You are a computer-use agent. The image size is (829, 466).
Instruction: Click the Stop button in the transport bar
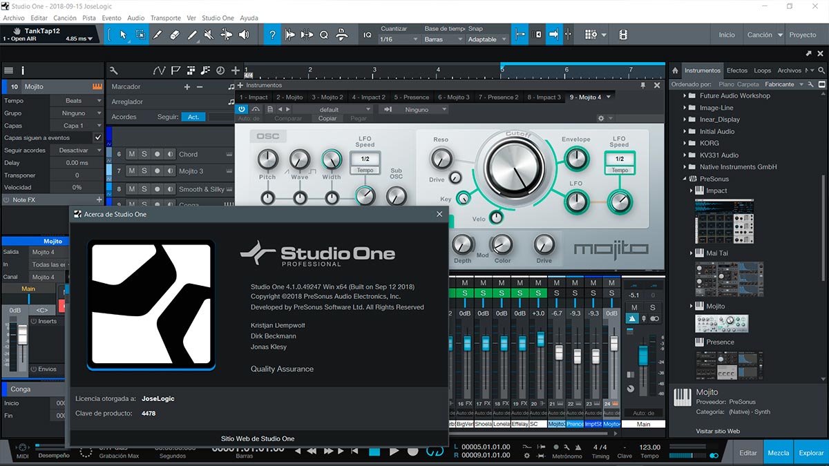point(374,452)
